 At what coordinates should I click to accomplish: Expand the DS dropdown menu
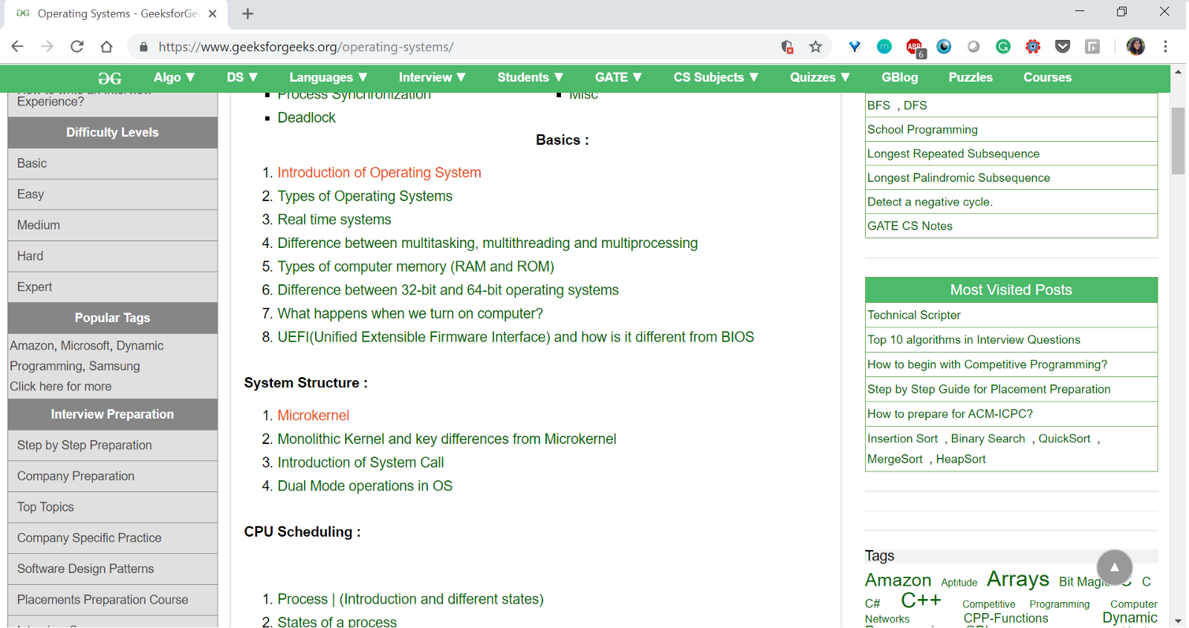pyautogui.click(x=242, y=77)
